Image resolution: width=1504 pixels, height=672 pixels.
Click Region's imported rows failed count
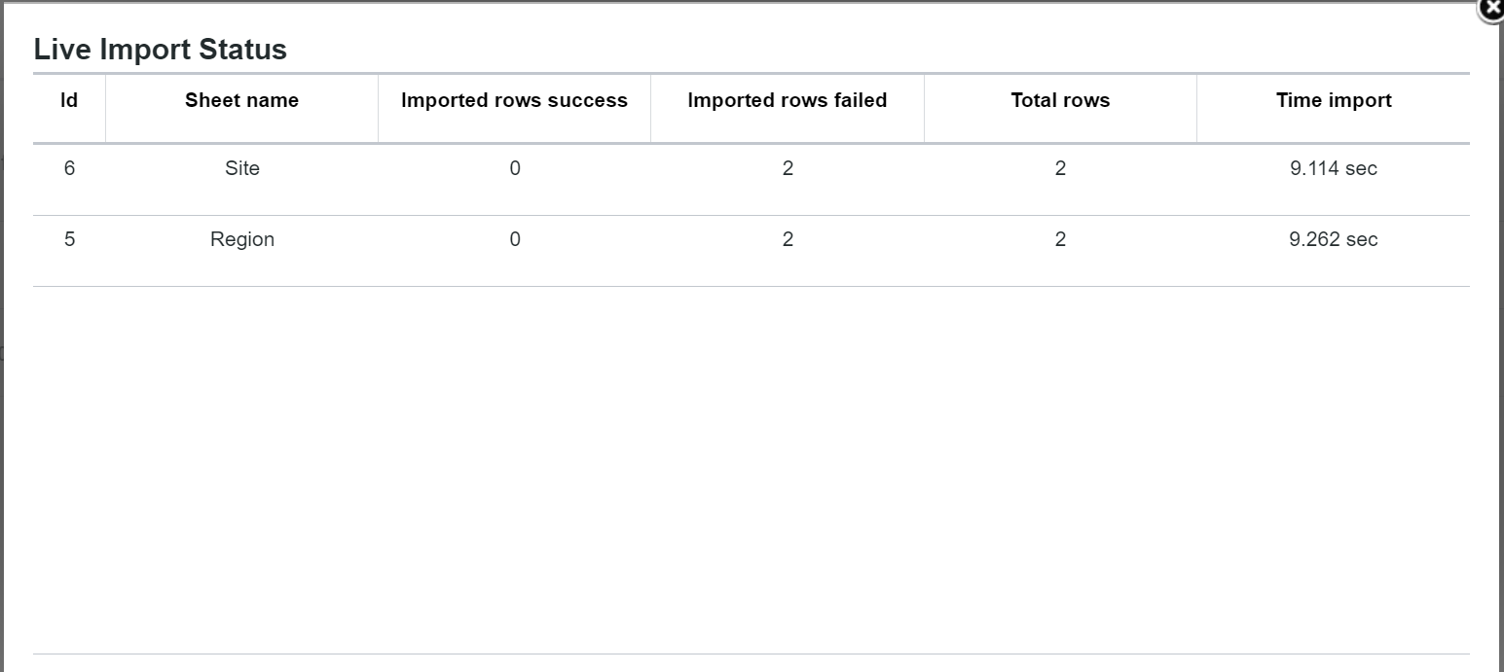787,239
